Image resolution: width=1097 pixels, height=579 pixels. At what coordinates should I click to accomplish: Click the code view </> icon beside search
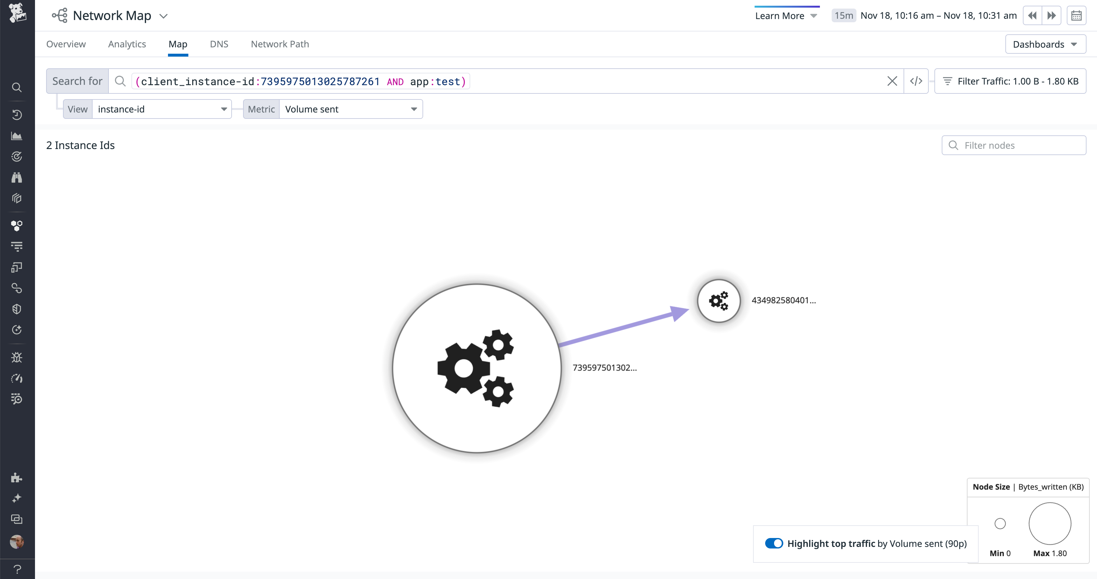pos(916,81)
